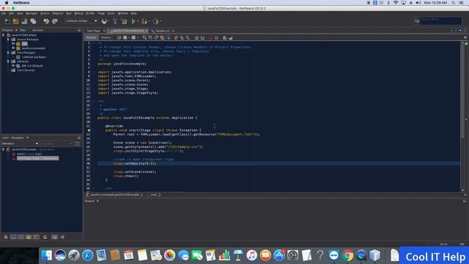Click the Comment editor toolbar icon

[225, 37]
